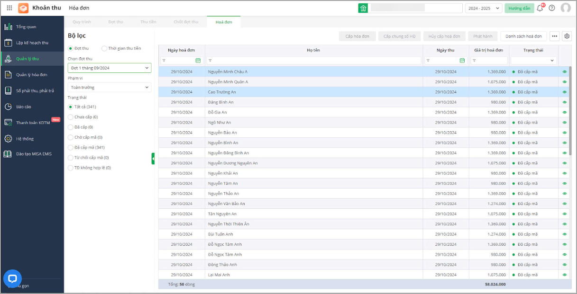This screenshot has width=577, height=294.
Task: View invoice for Nguyễn Minh Châu A
Action: point(564,72)
